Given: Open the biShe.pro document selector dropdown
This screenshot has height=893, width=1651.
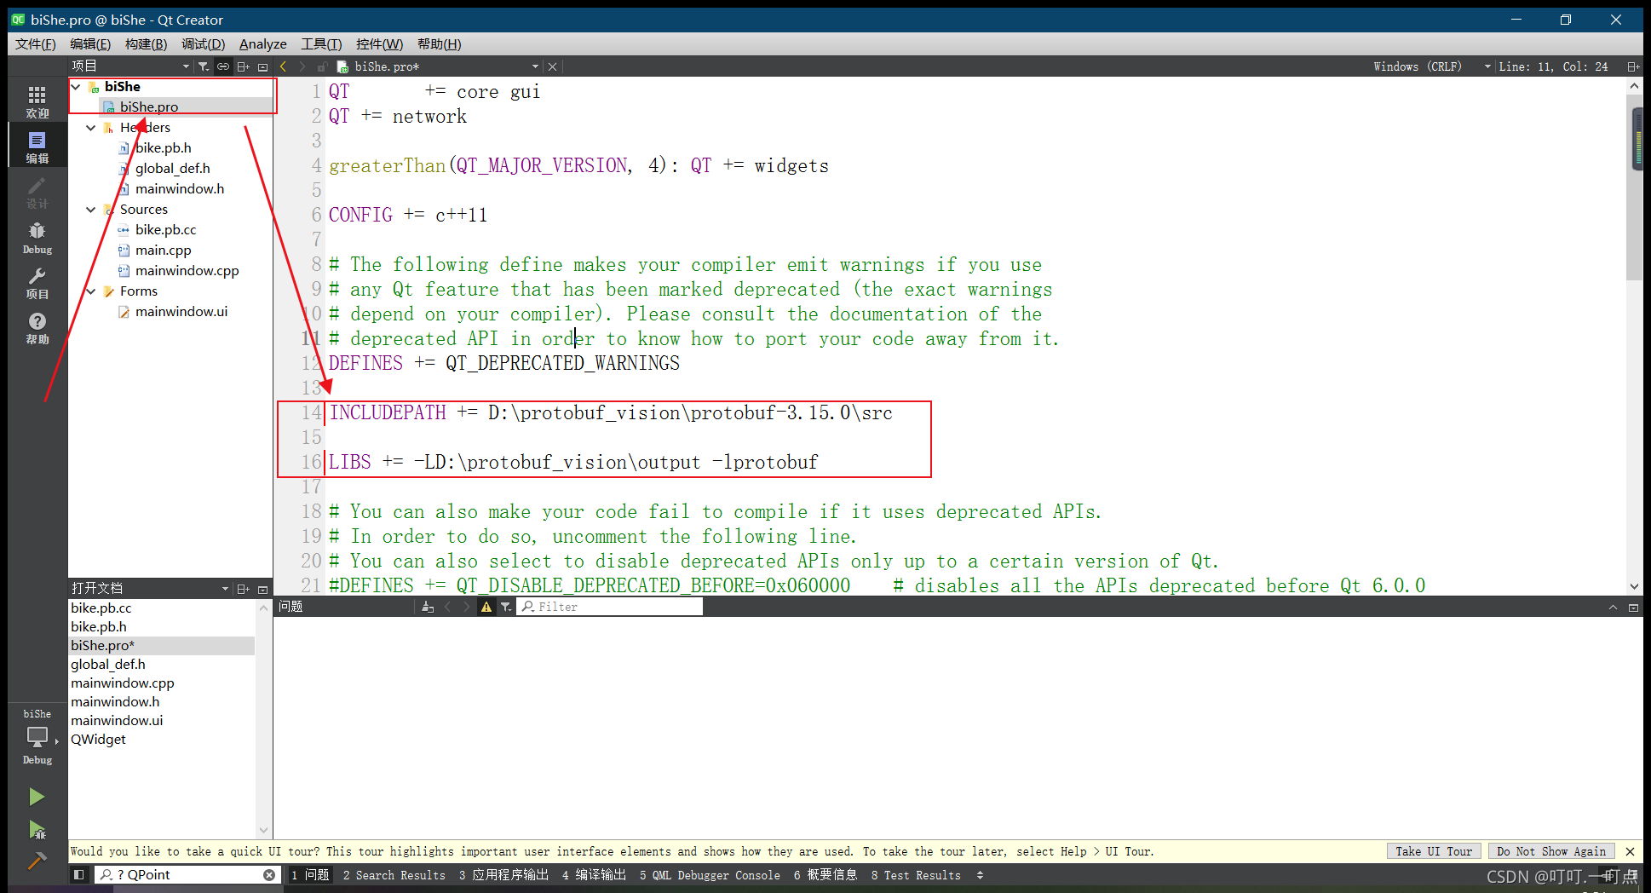Looking at the screenshot, I should click(x=535, y=66).
